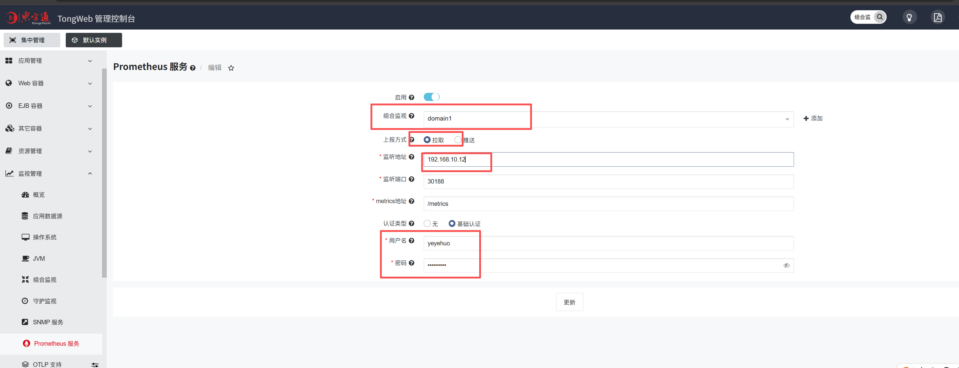This screenshot has width=959, height=368.
Task: Expand the 应用管理 sidebar menu
Action: coord(48,61)
